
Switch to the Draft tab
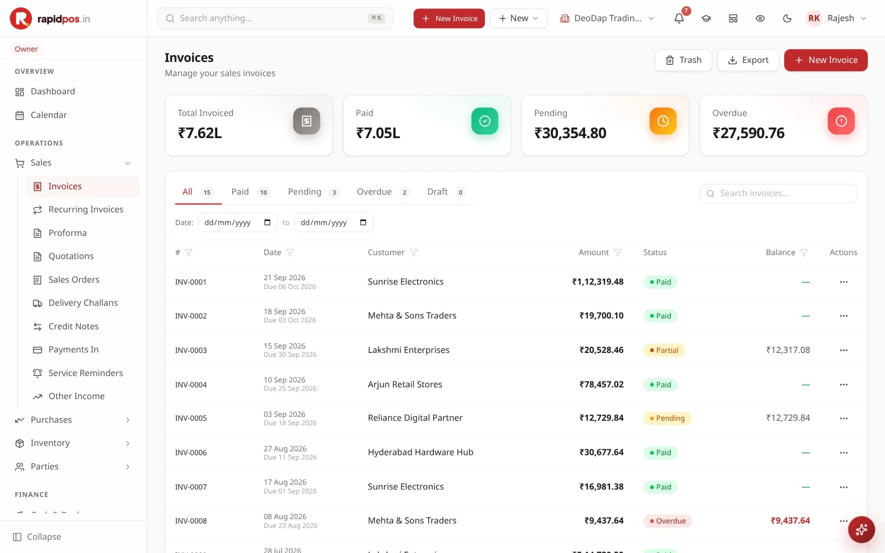point(445,192)
